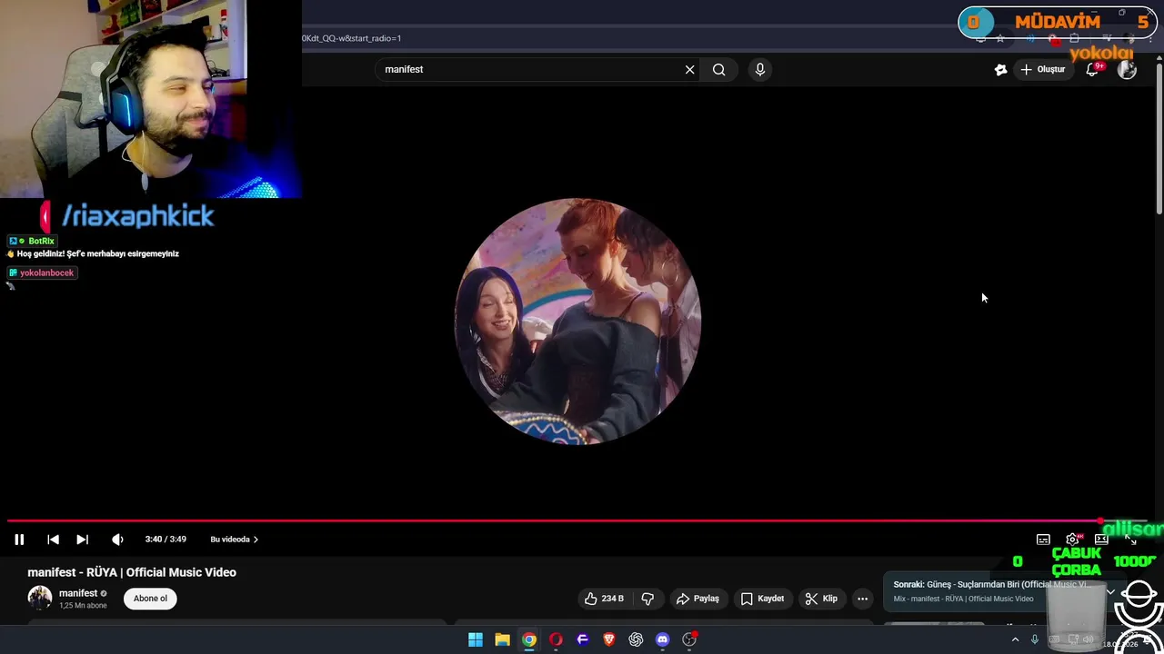
Task: Open Brave browser from taskbar
Action: tap(609, 639)
